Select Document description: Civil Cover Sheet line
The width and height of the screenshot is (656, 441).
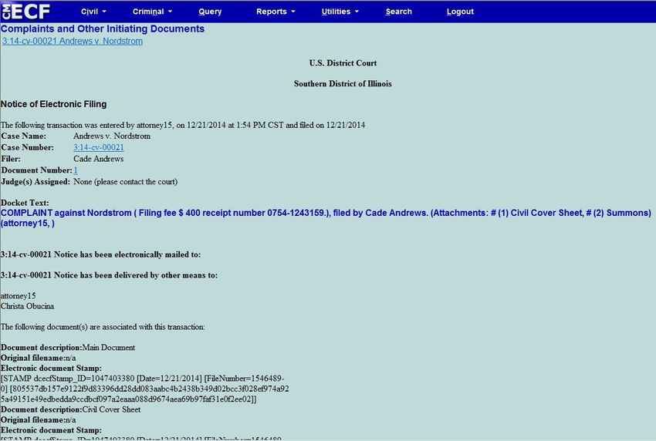pyautogui.click(x=70, y=409)
